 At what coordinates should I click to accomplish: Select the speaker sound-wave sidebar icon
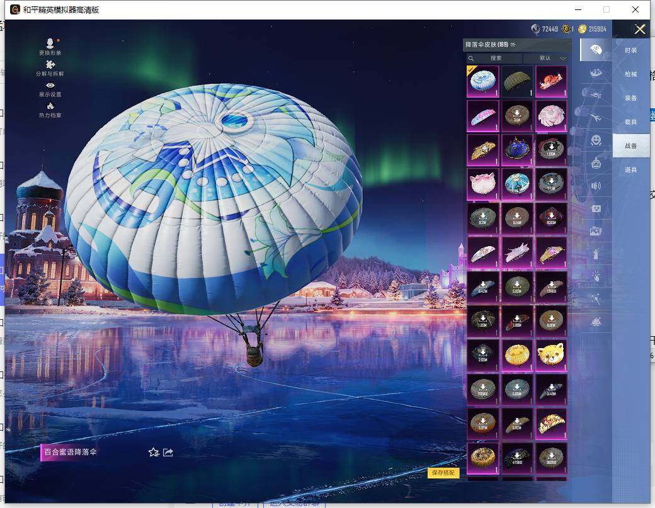click(x=596, y=186)
